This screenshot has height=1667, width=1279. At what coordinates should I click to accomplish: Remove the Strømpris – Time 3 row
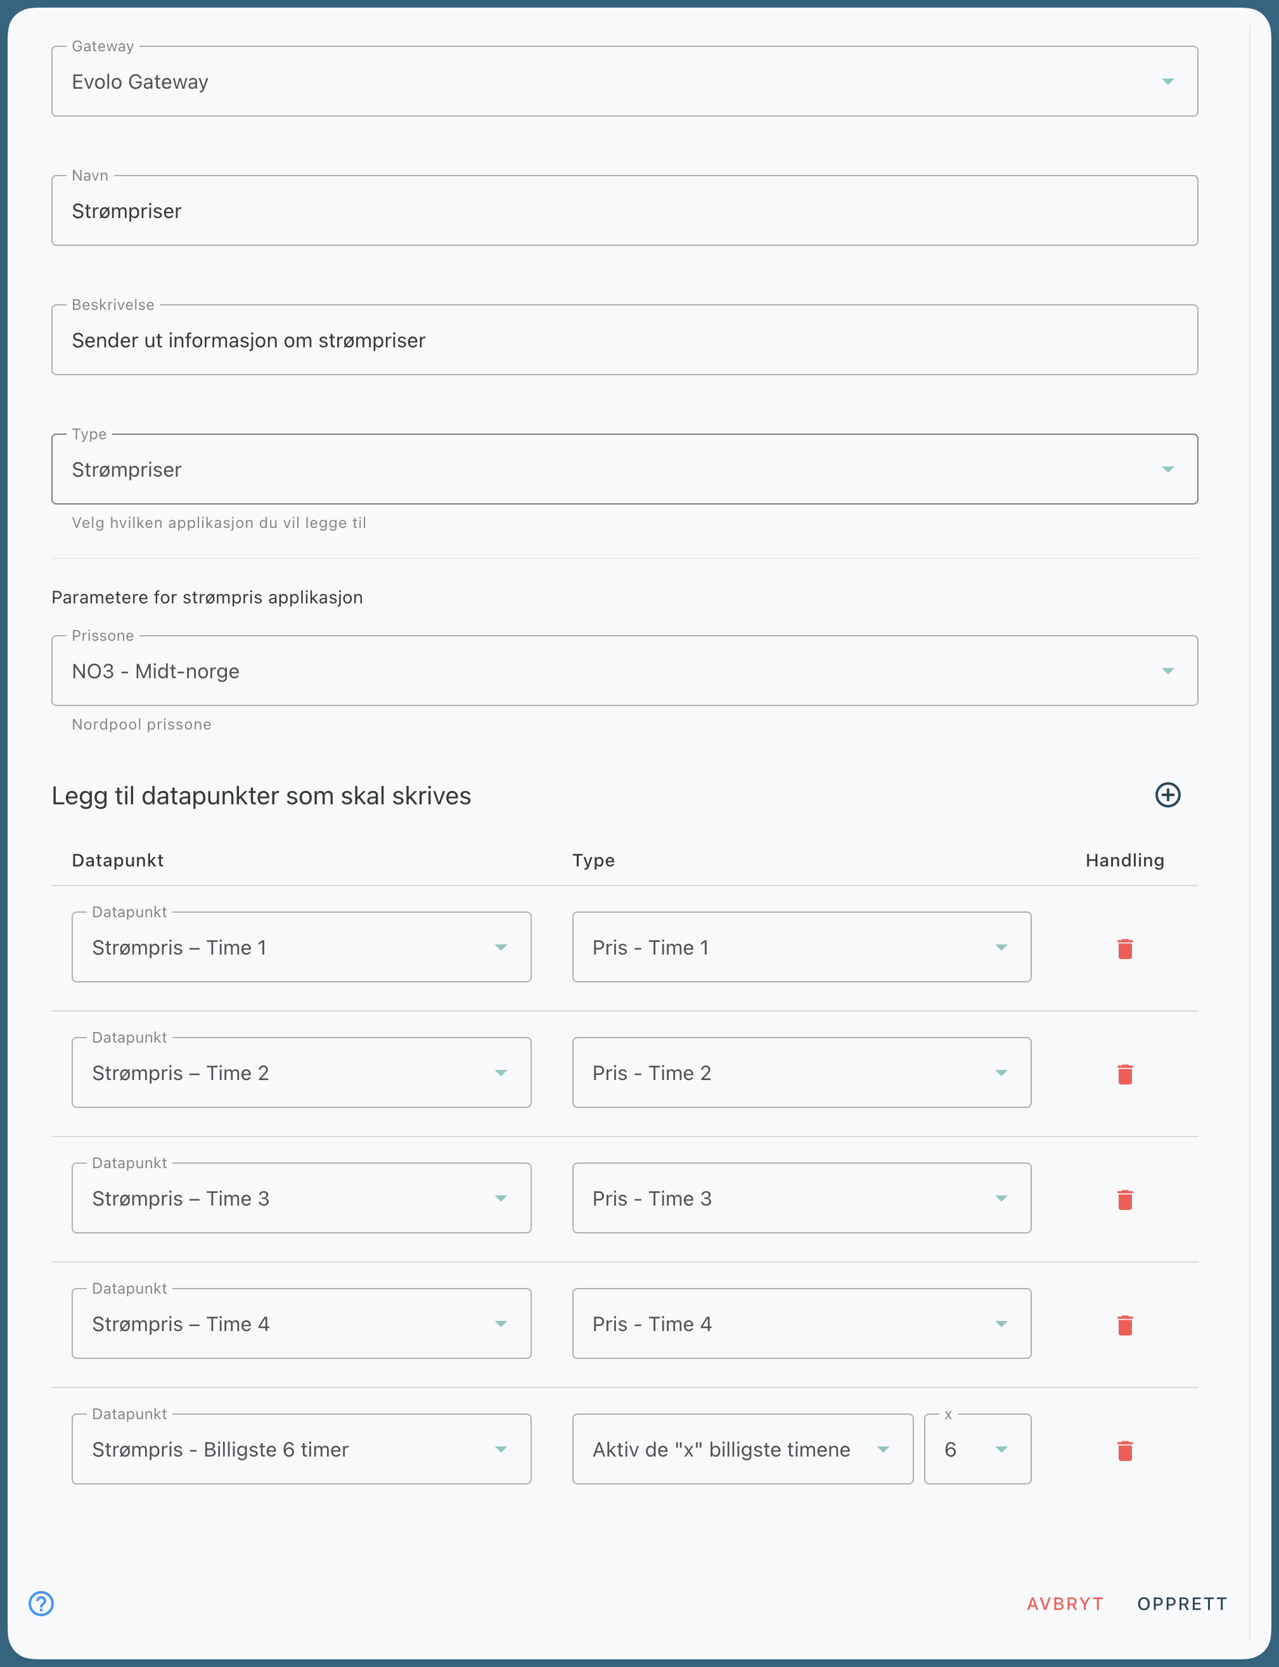pyautogui.click(x=1124, y=1200)
